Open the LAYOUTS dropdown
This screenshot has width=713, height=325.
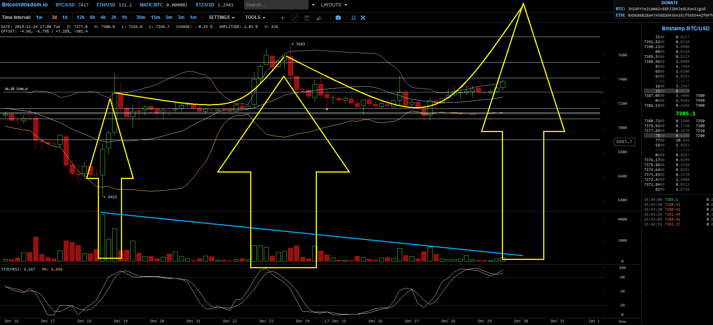click(334, 5)
